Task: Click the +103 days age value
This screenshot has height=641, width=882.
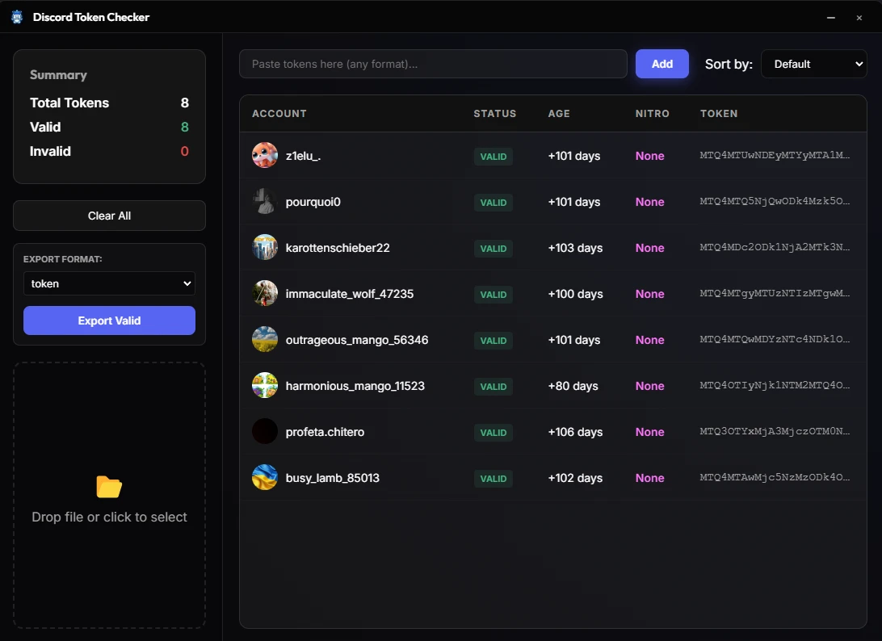Action: point(575,248)
